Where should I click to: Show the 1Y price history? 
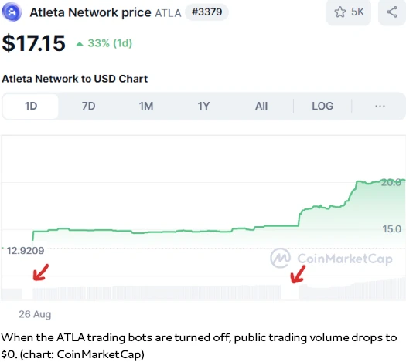(203, 107)
